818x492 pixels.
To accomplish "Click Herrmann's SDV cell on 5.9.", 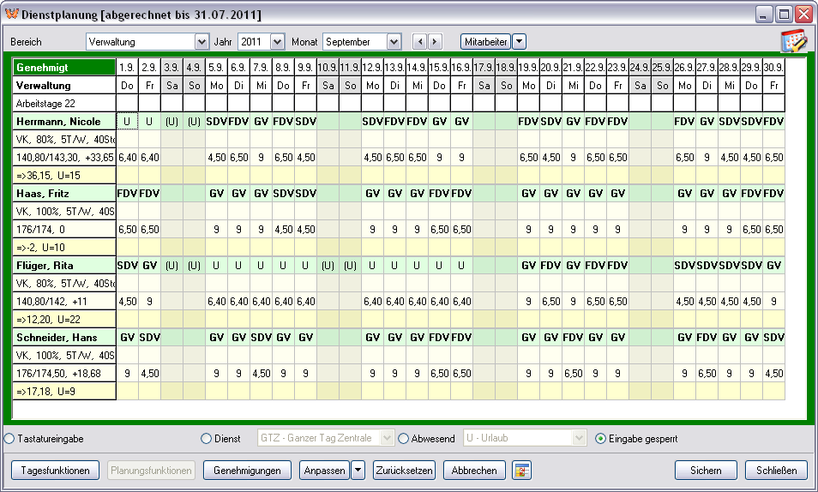I will pyautogui.click(x=216, y=122).
